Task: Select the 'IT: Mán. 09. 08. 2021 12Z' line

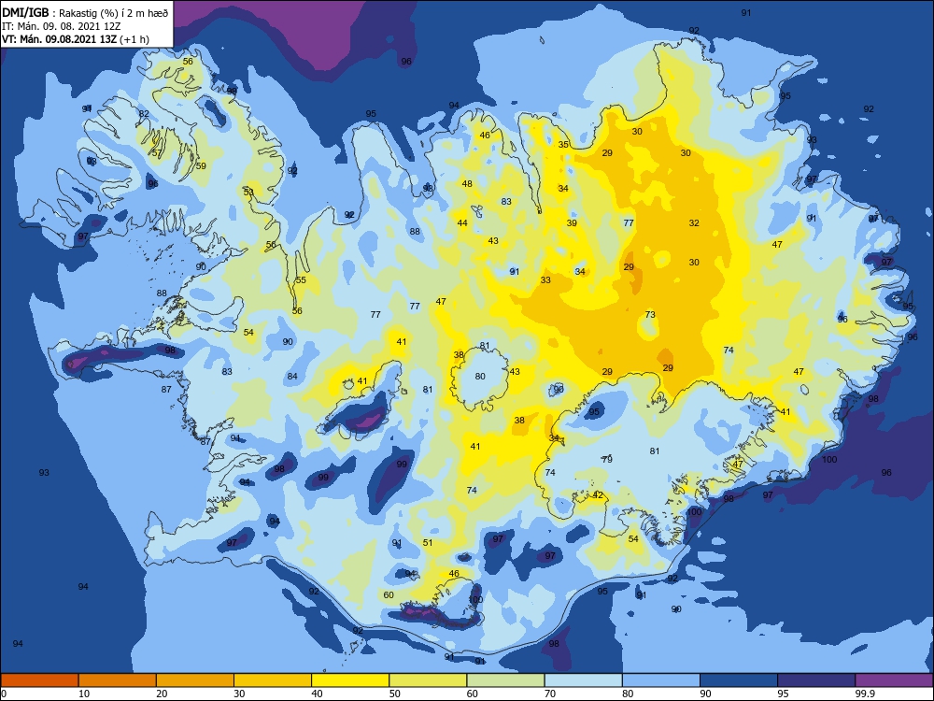Action: [64, 26]
